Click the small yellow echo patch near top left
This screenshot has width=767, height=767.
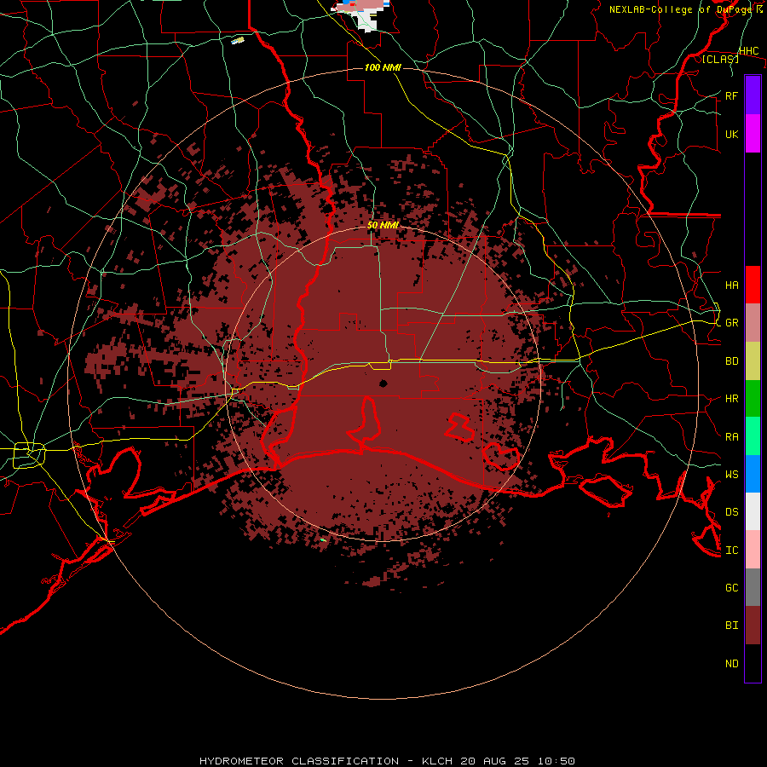(238, 40)
